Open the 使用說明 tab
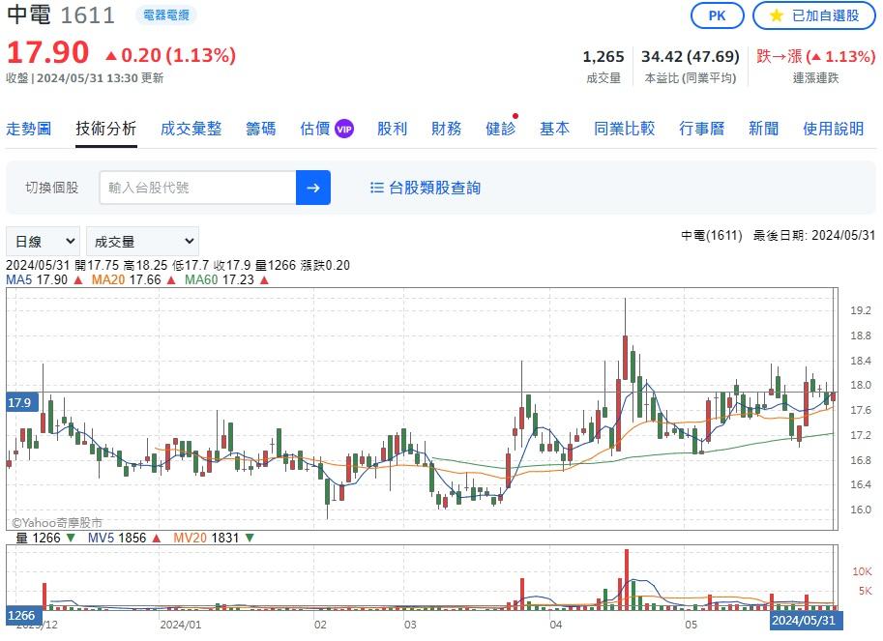This screenshot has height=641, width=883. click(x=834, y=129)
